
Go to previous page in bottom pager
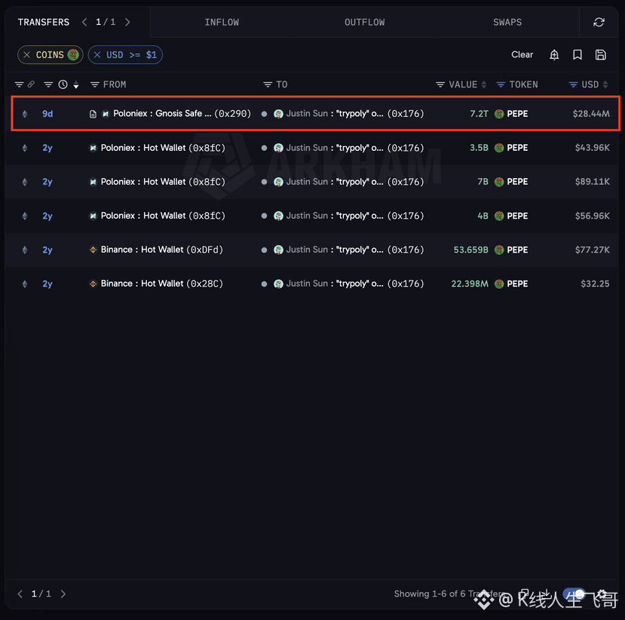pos(20,594)
